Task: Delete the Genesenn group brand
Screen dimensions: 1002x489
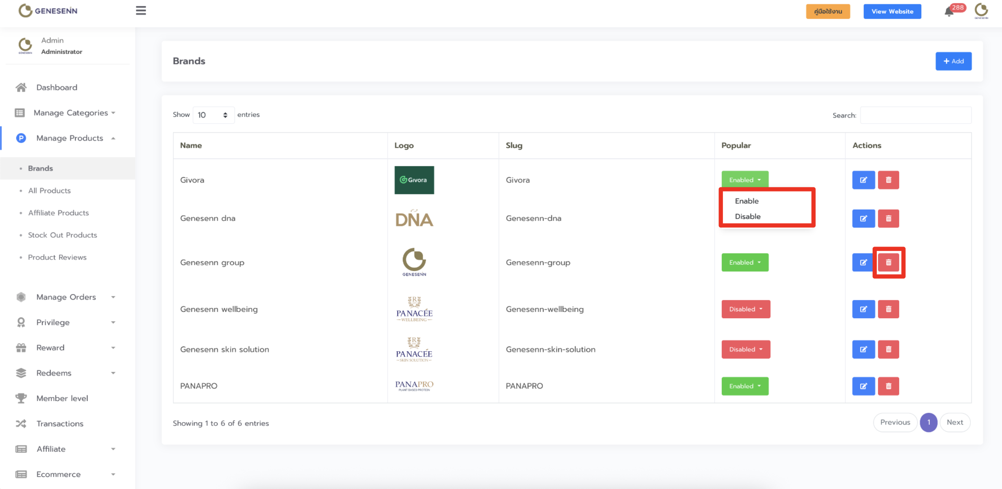Action: 889,262
